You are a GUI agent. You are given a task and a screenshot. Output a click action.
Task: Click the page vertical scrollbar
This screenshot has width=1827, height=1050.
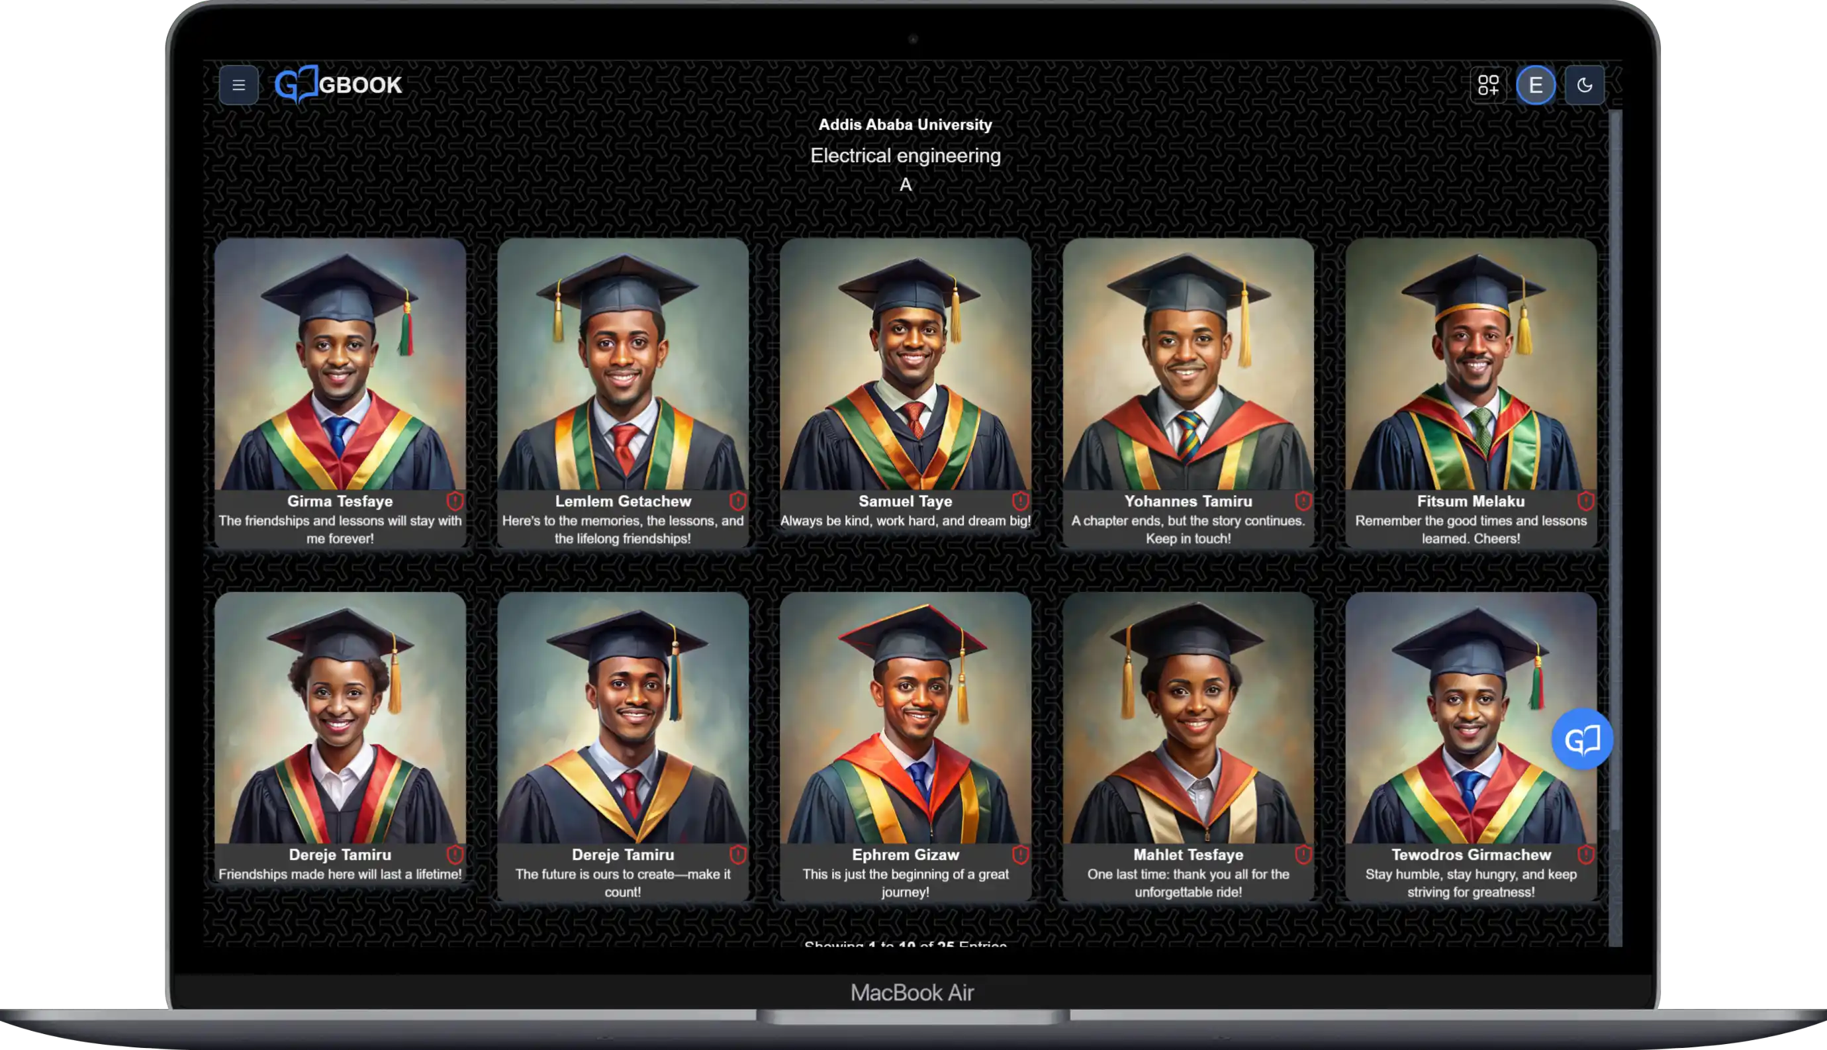pyautogui.click(x=1615, y=469)
